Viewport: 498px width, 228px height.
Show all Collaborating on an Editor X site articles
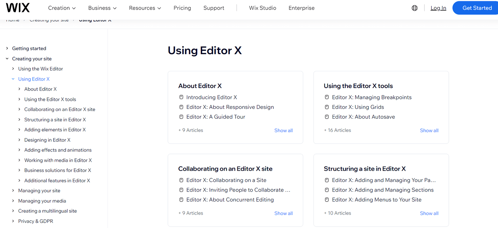283,213
